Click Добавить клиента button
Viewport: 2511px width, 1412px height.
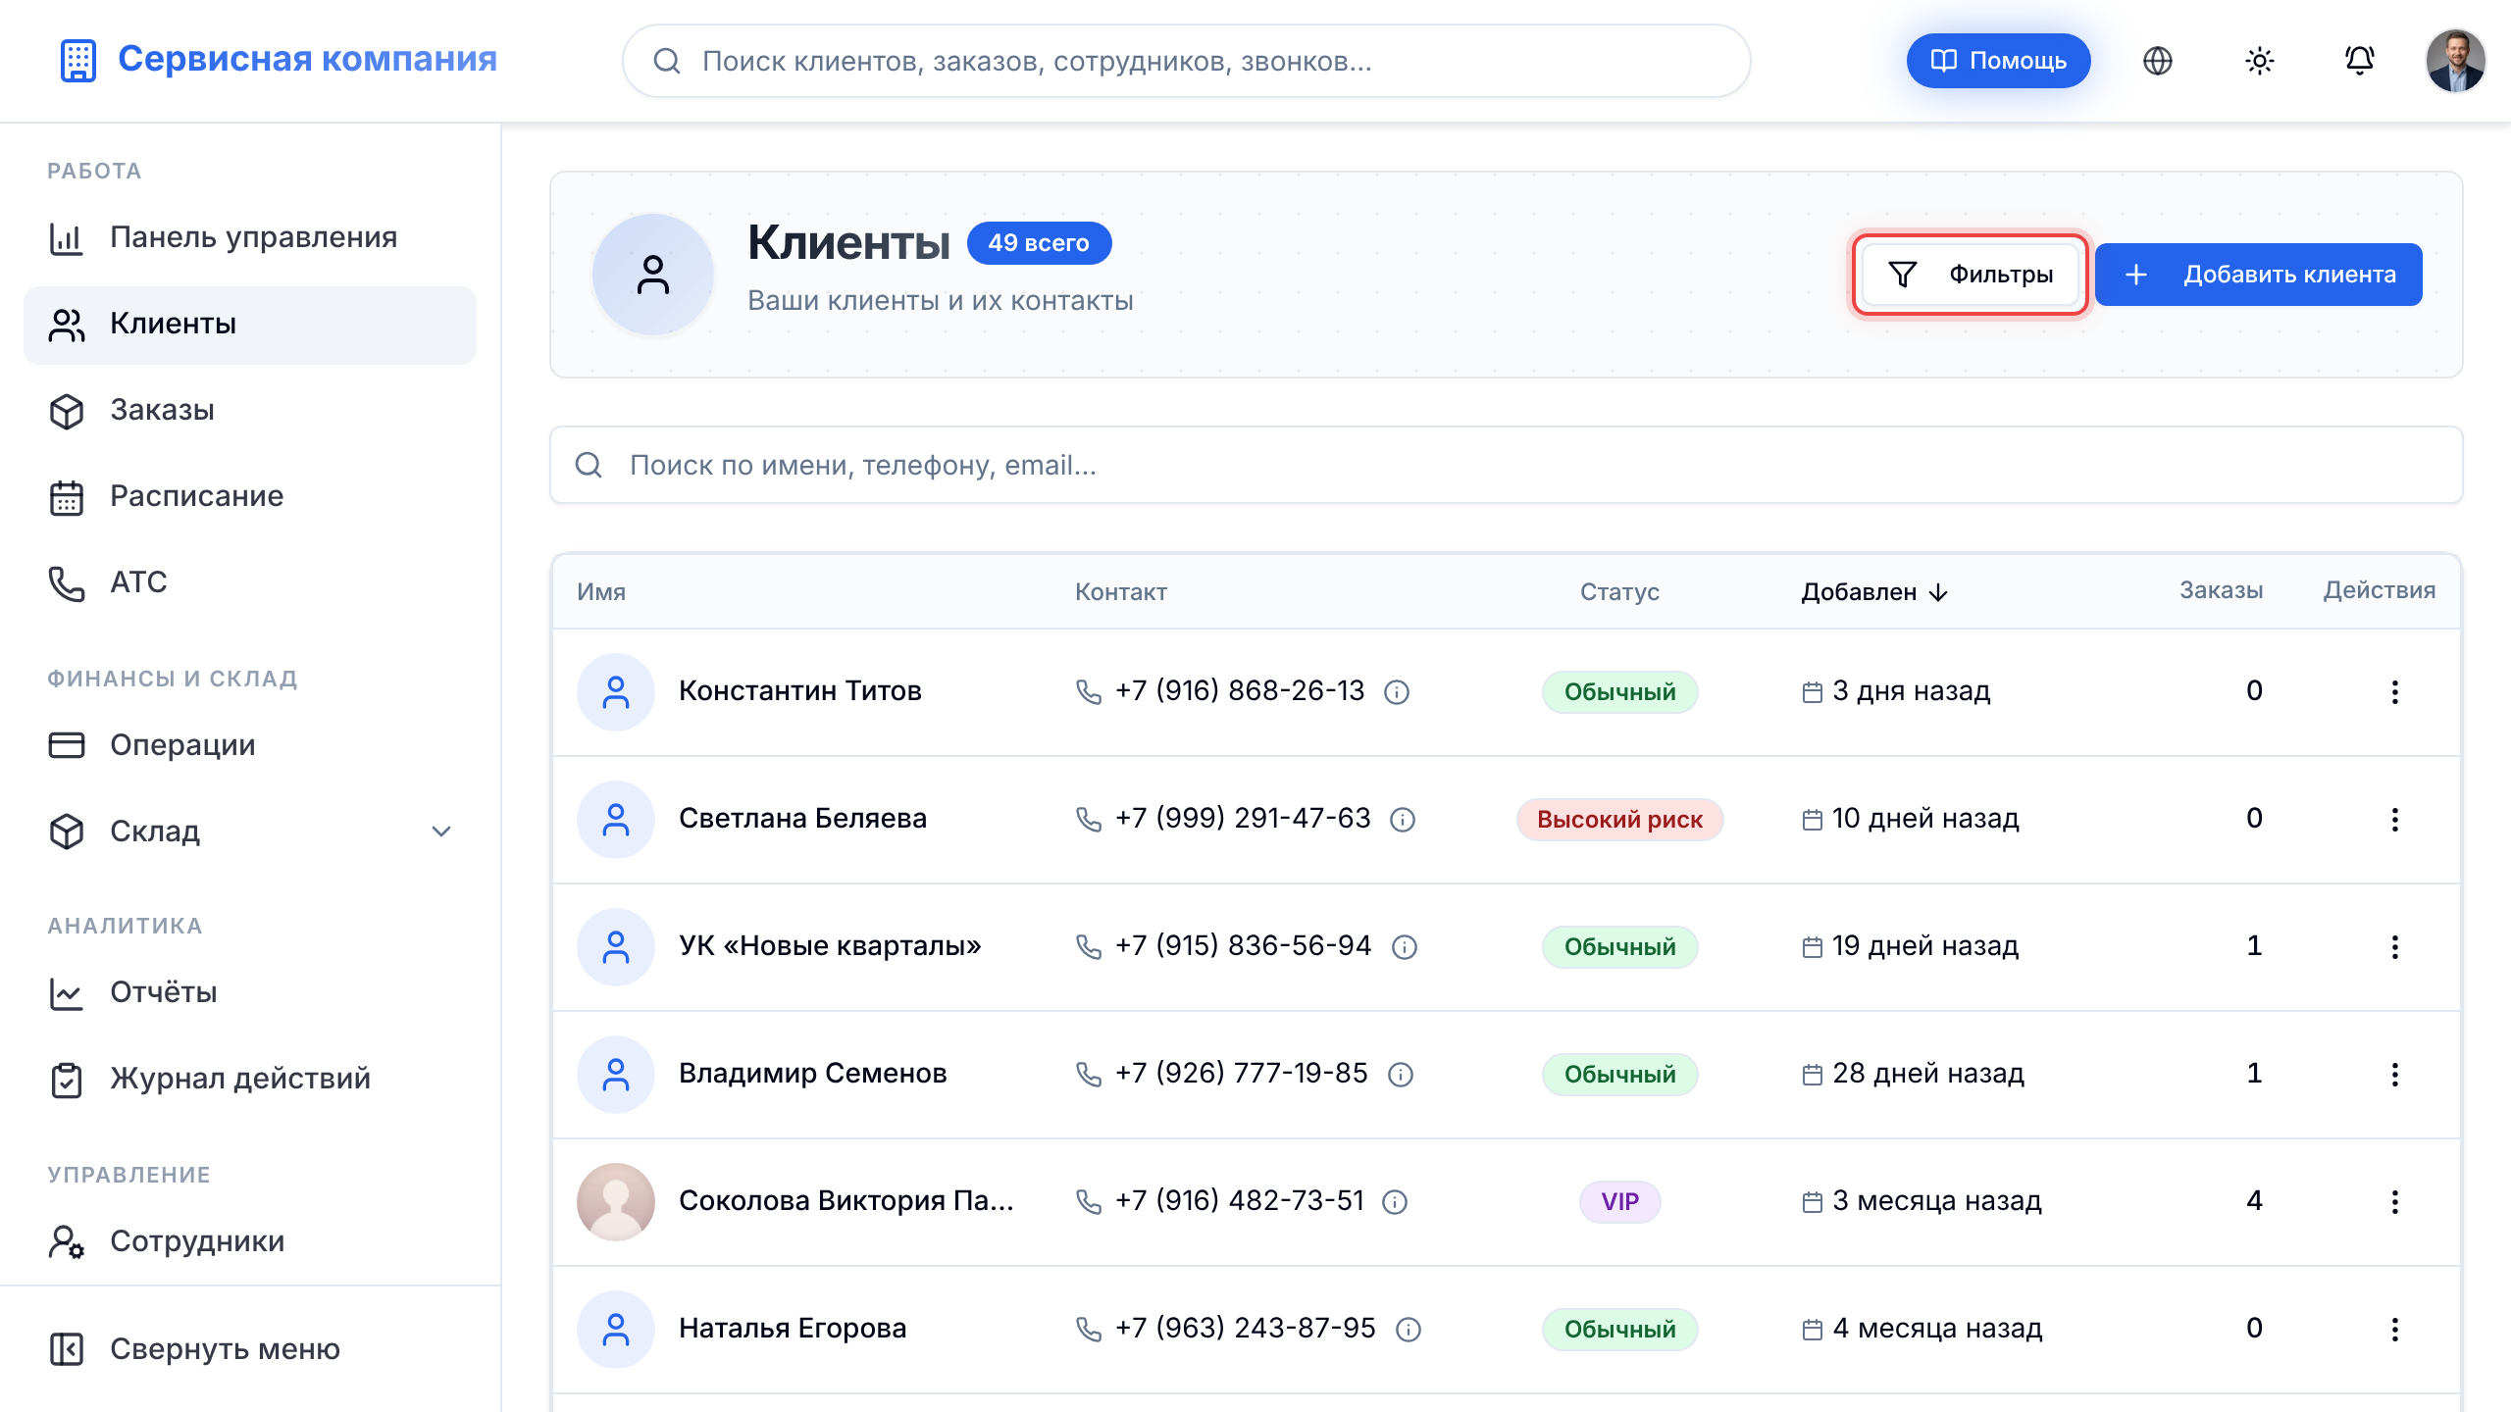click(x=2258, y=275)
